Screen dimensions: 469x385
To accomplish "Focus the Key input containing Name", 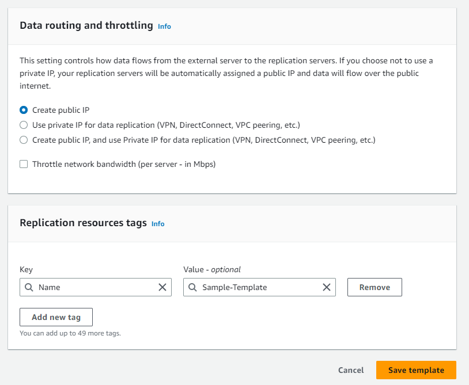I will (95, 287).
